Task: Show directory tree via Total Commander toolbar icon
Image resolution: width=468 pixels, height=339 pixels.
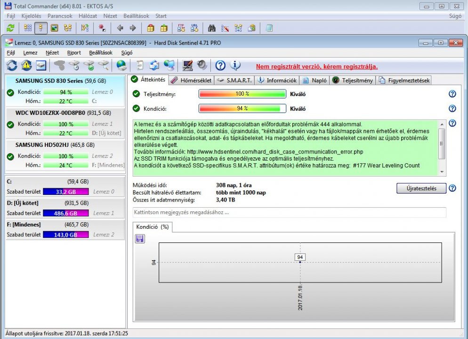Action: (x=68, y=28)
